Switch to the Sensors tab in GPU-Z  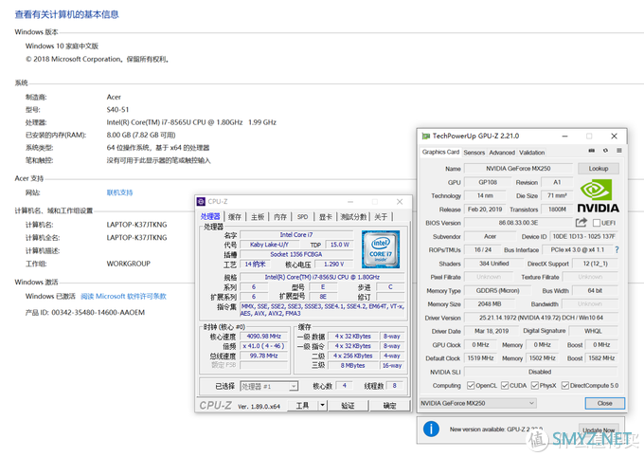(474, 153)
